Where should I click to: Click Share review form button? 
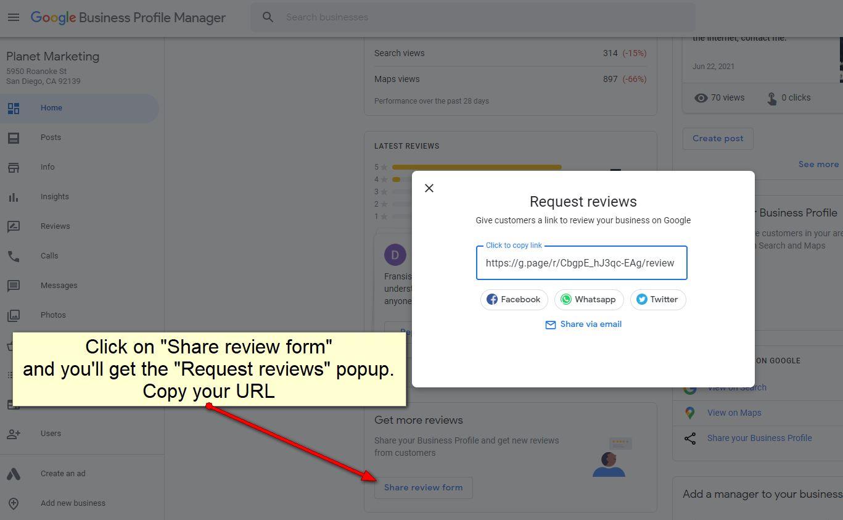[423, 488]
